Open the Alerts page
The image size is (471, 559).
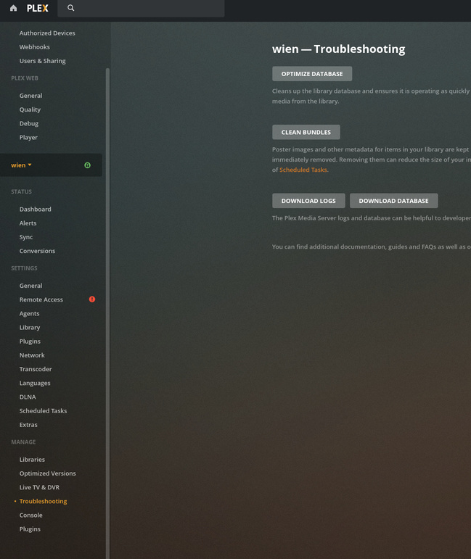28,223
